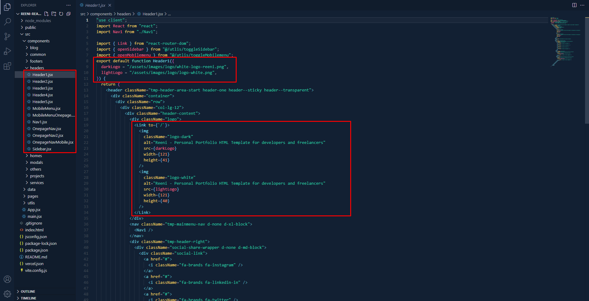Screen dimensions: 589x301
Task: Open the Extensions view
Action: point(7,66)
